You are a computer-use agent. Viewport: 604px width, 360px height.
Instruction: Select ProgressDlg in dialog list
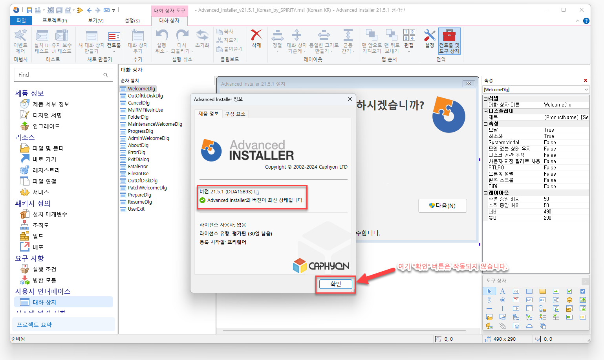coord(141,131)
